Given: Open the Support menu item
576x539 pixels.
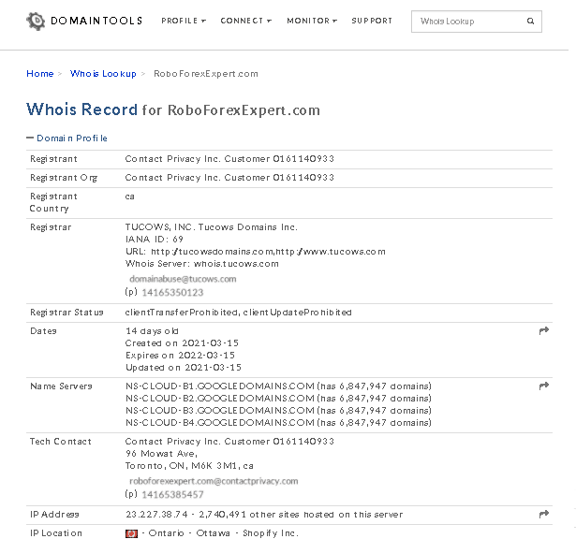Looking at the screenshot, I should coord(372,21).
